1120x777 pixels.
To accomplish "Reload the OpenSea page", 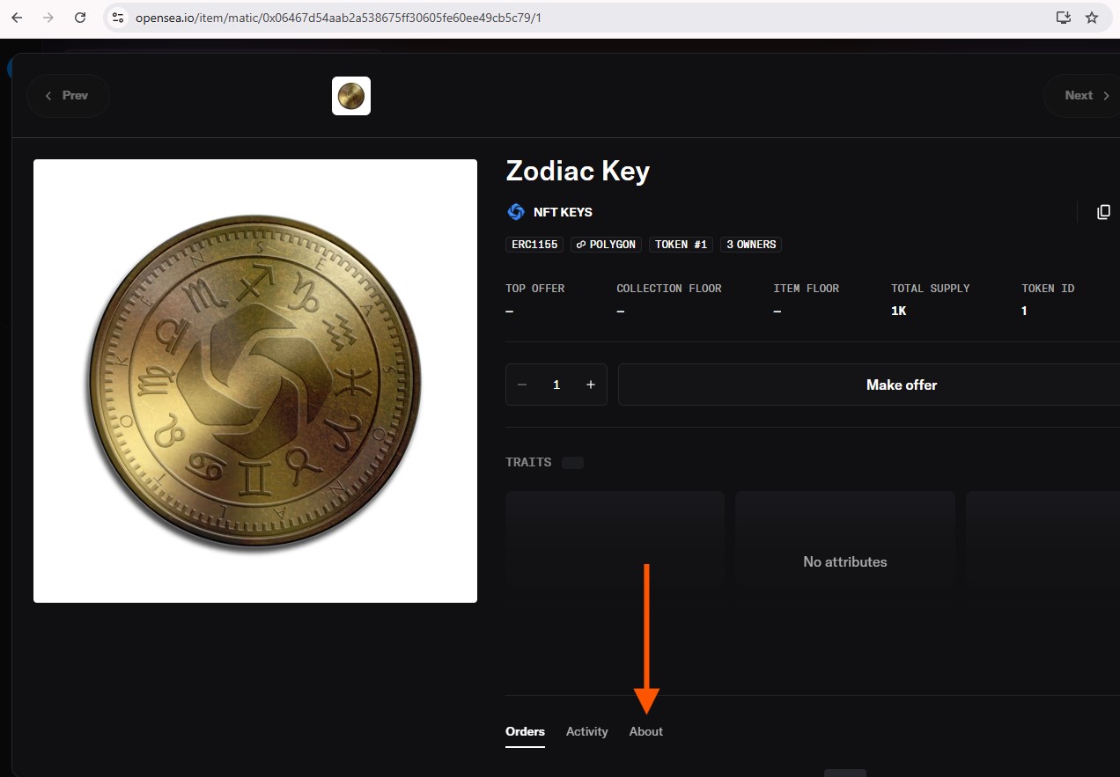I will (80, 18).
